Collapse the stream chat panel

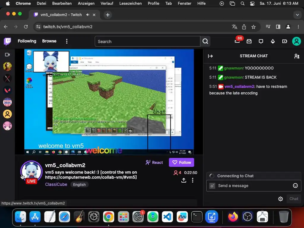210,56
